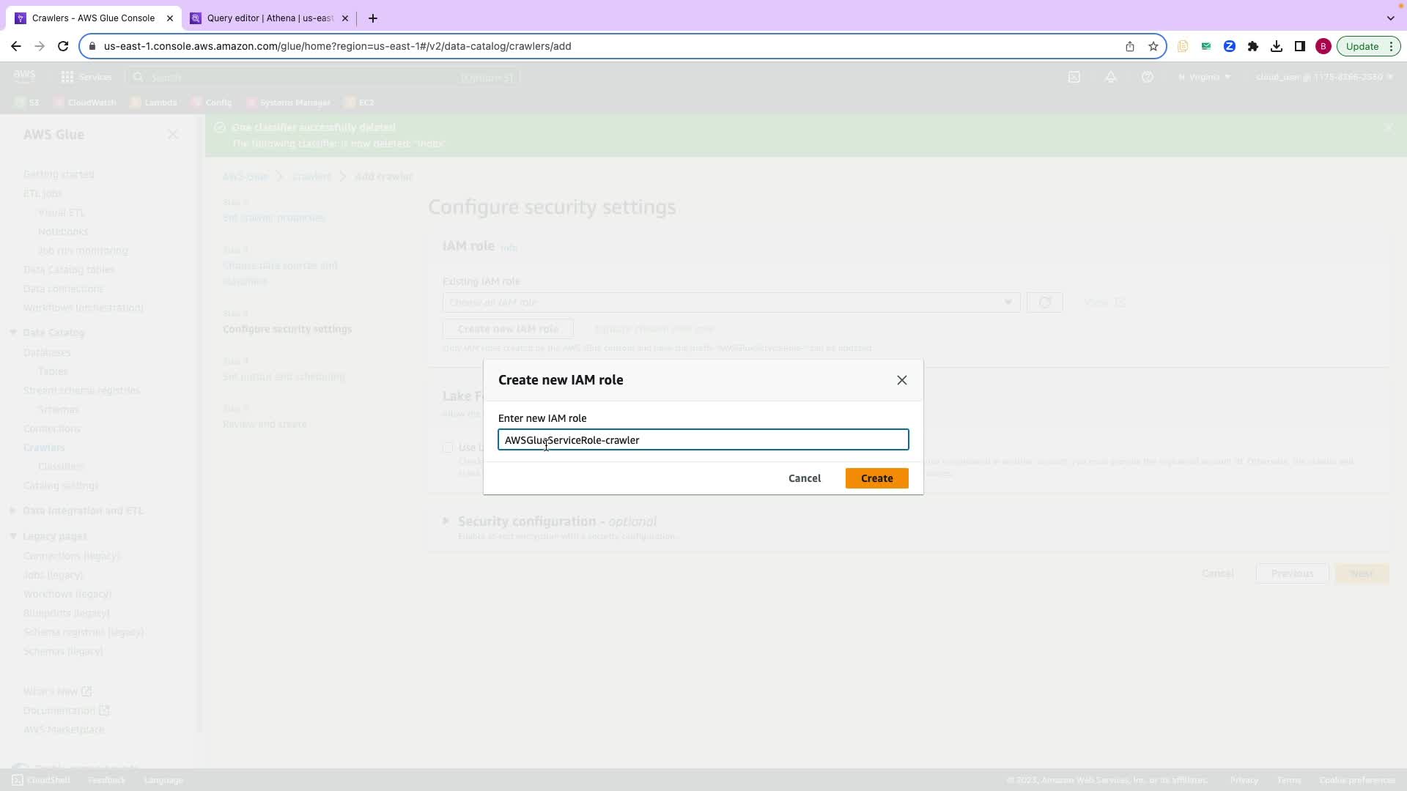Open the browser extensions puzzle icon
This screenshot has width=1407, height=791.
point(1253,46)
